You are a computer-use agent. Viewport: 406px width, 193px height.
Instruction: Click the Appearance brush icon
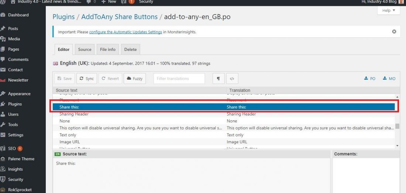point(3,94)
